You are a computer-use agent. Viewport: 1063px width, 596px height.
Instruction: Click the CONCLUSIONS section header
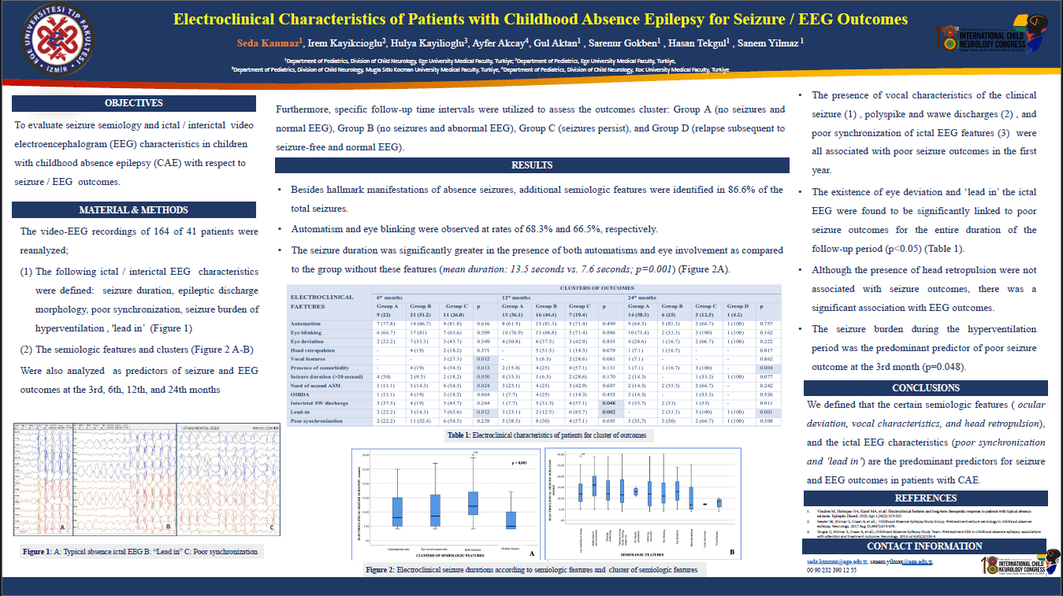(926, 388)
